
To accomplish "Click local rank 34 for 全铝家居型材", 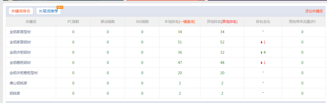I will (x=180, y=32).
